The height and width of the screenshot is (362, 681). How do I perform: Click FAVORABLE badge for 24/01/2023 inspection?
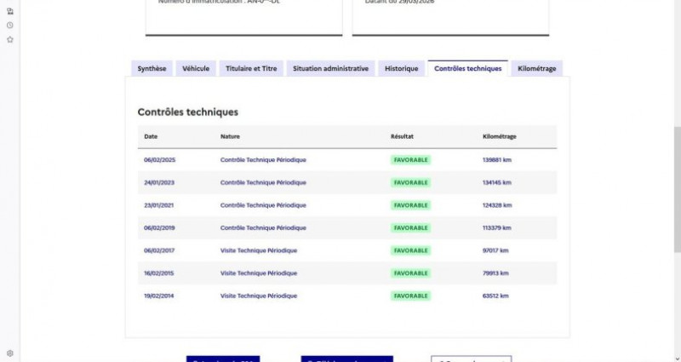pos(410,182)
